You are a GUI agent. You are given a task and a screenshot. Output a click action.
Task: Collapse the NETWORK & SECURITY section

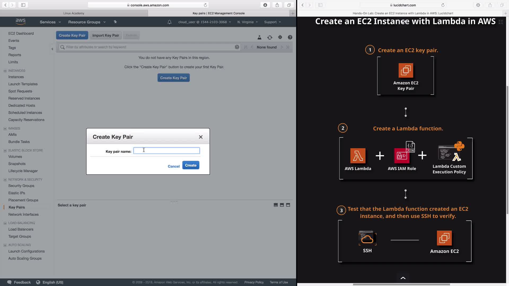click(5, 180)
